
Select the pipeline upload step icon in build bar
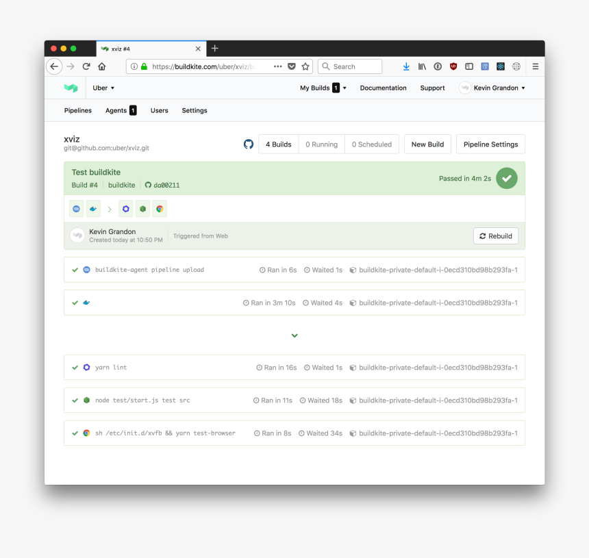[76, 209]
